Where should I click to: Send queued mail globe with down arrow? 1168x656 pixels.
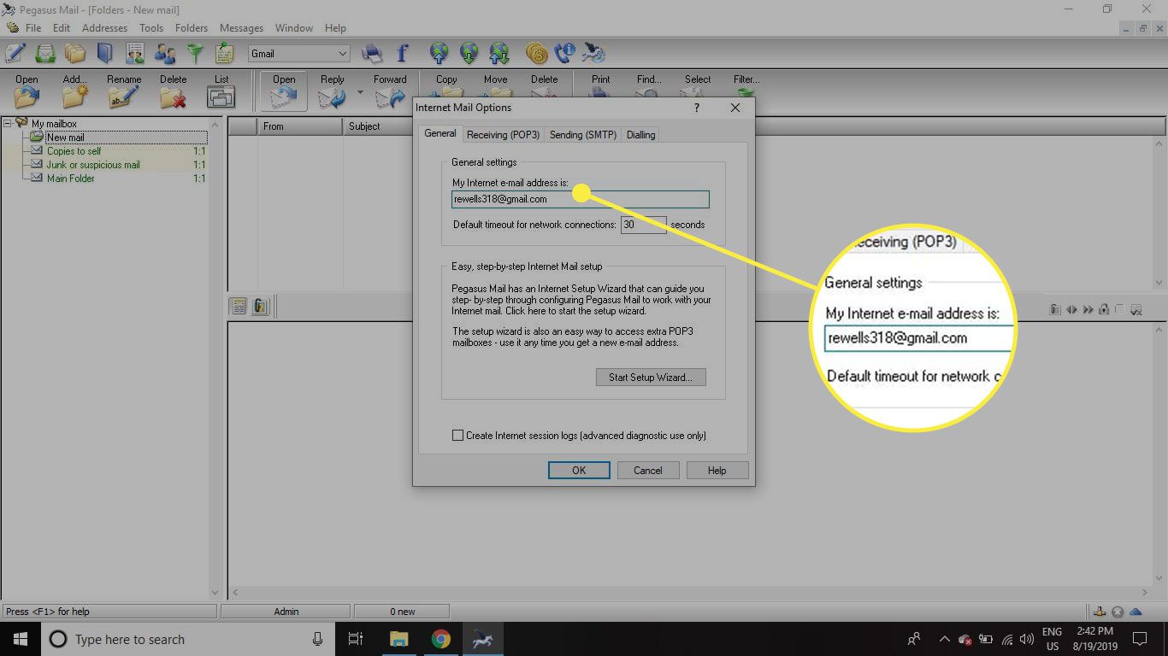(469, 53)
